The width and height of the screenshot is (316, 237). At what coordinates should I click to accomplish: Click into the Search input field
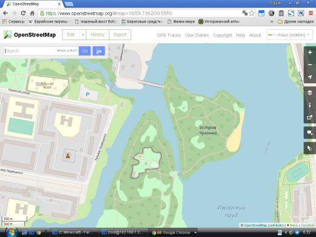(41, 51)
